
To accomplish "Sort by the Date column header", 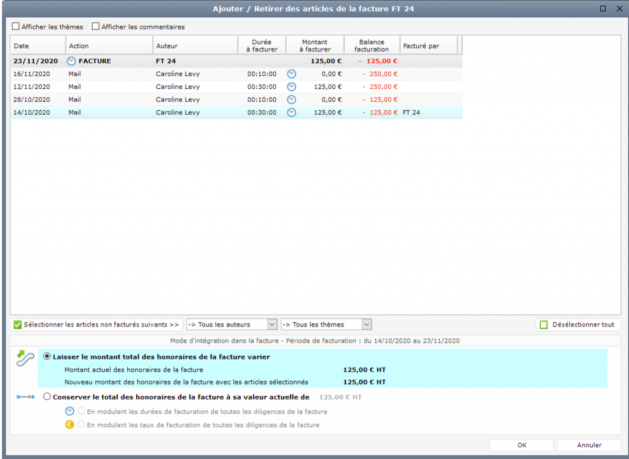I will coord(38,46).
